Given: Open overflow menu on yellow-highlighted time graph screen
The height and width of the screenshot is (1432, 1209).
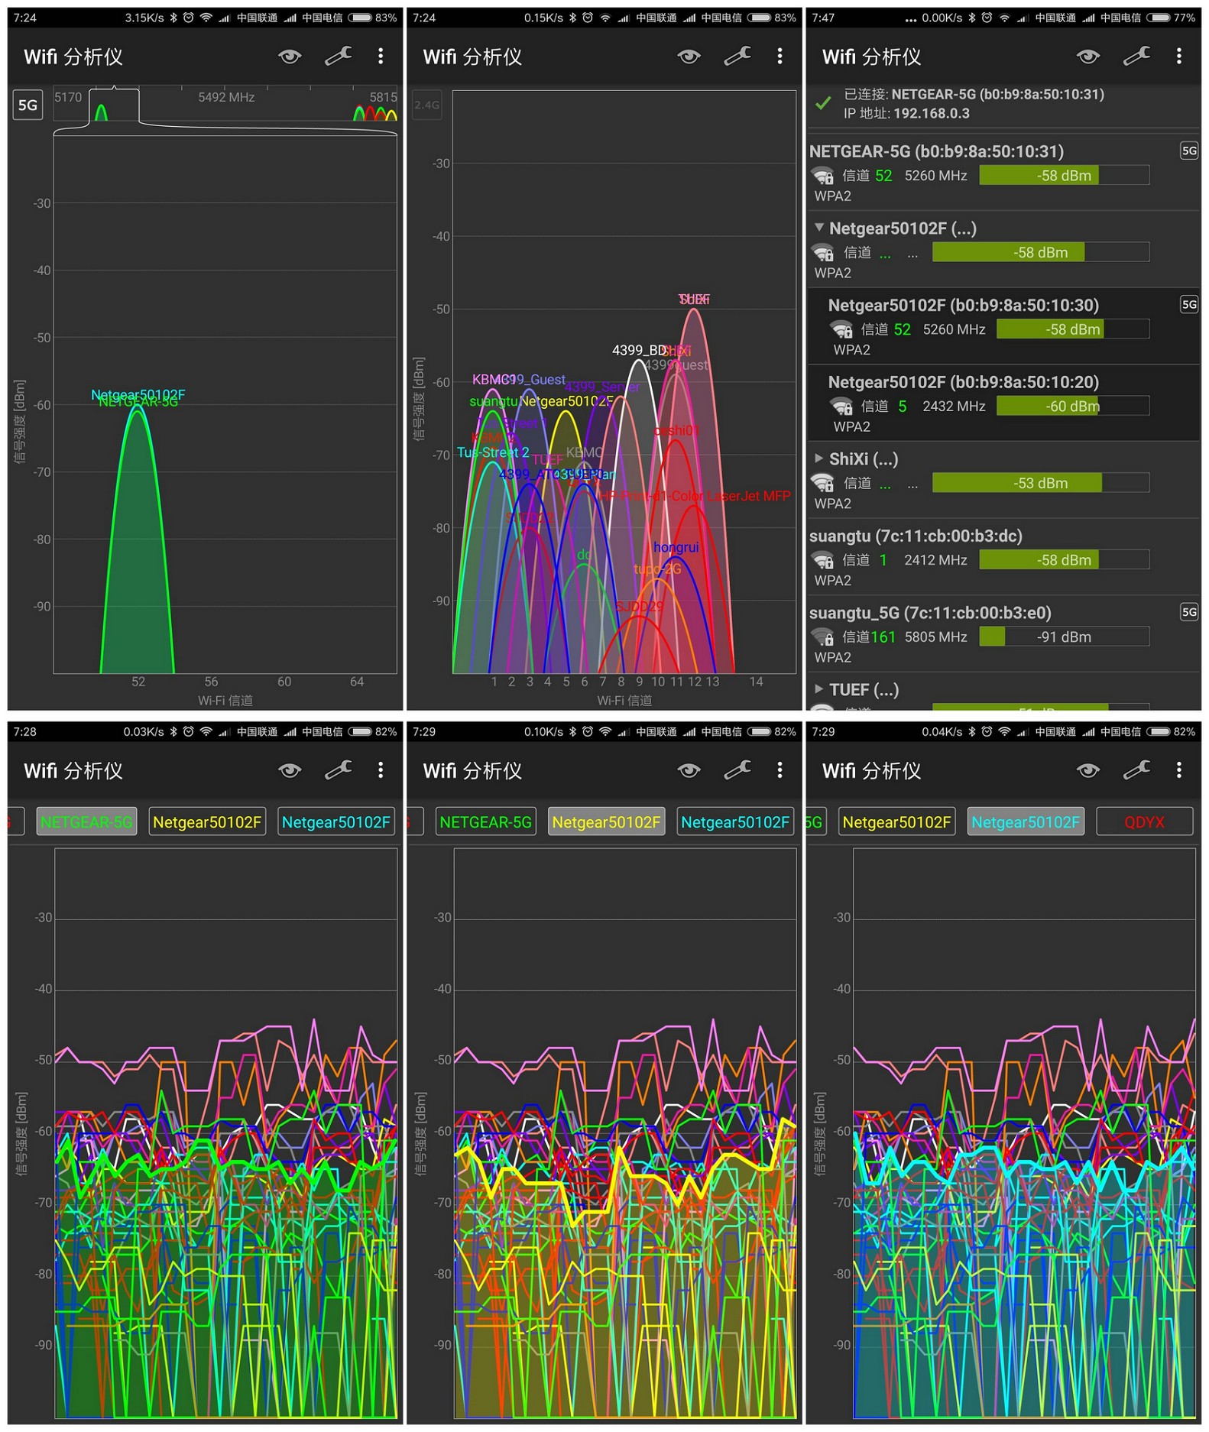Looking at the screenshot, I should tap(780, 770).
